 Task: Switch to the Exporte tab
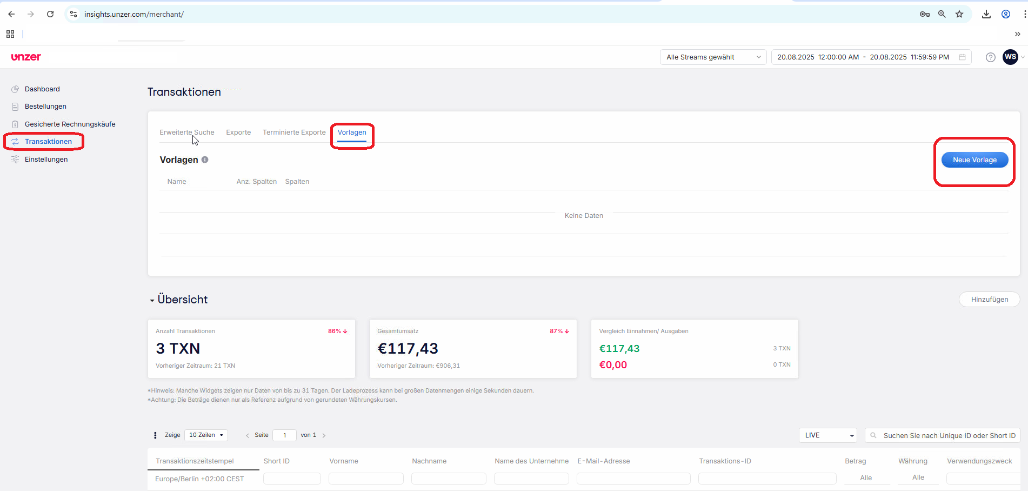pyautogui.click(x=238, y=132)
